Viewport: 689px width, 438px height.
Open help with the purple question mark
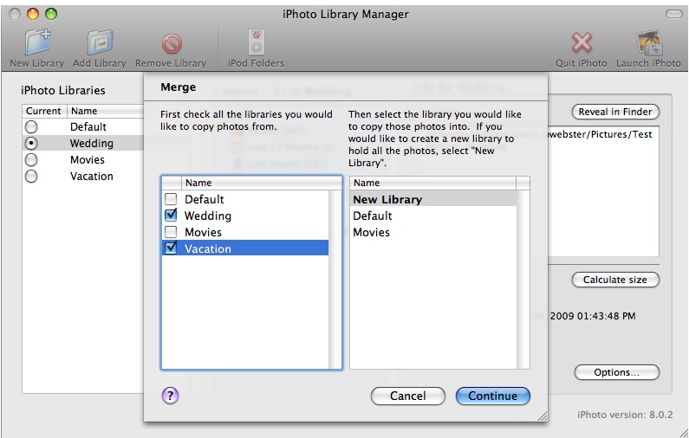(170, 396)
